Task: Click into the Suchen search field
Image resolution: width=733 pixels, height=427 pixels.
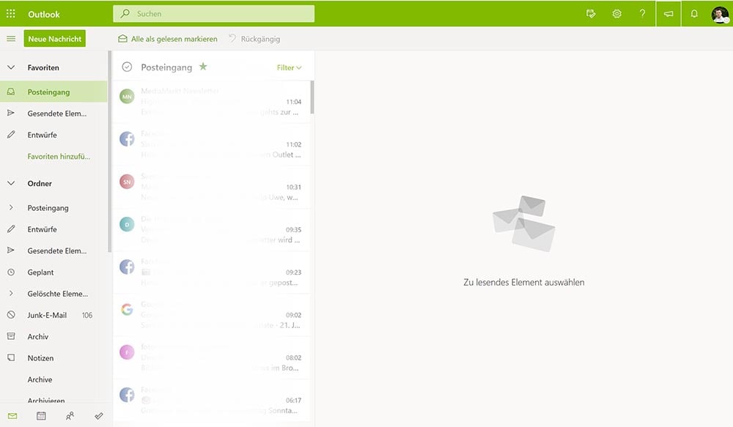Action: click(220, 14)
